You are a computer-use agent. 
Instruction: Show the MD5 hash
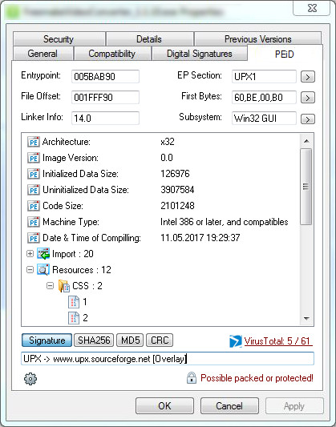pyautogui.click(x=130, y=340)
